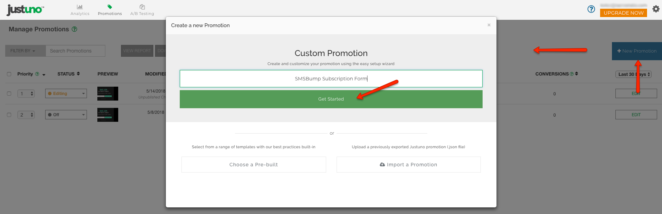This screenshot has width=662, height=214.
Task: Click the PREVIEW column header
Action: point(108,74)
